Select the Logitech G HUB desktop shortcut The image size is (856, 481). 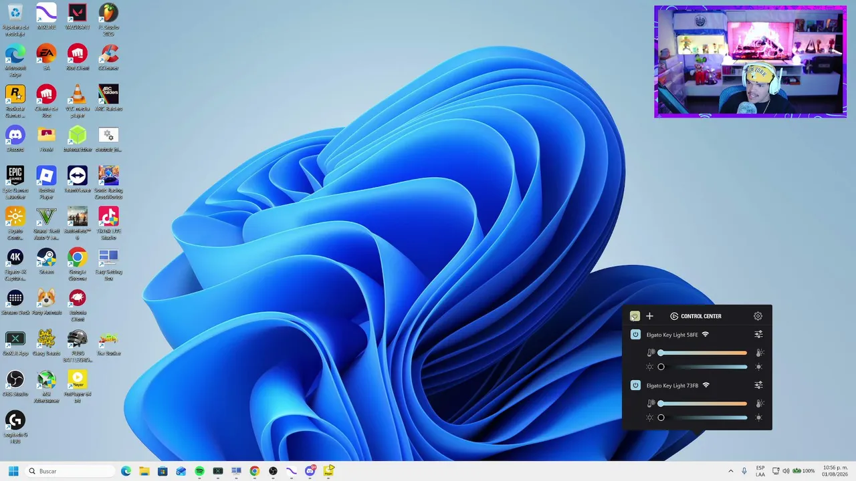15,428
